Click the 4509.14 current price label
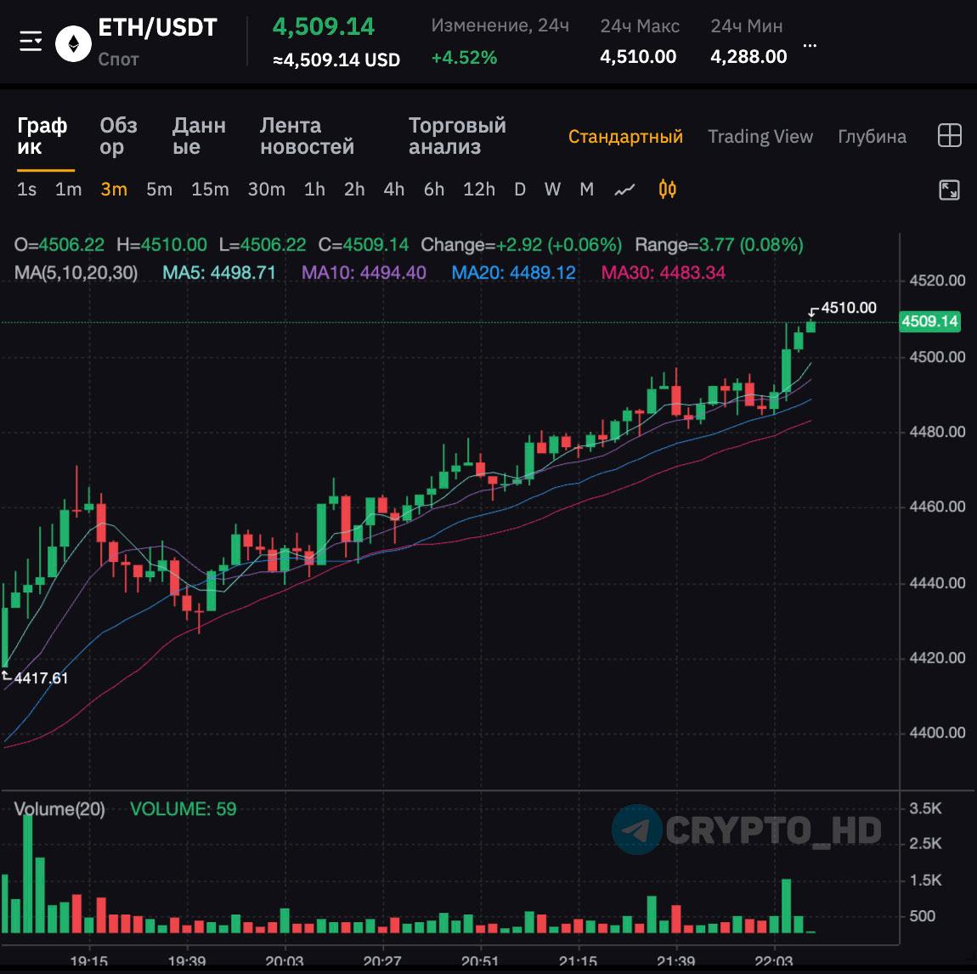Viewport: 977px width, 974px height. 929,321
